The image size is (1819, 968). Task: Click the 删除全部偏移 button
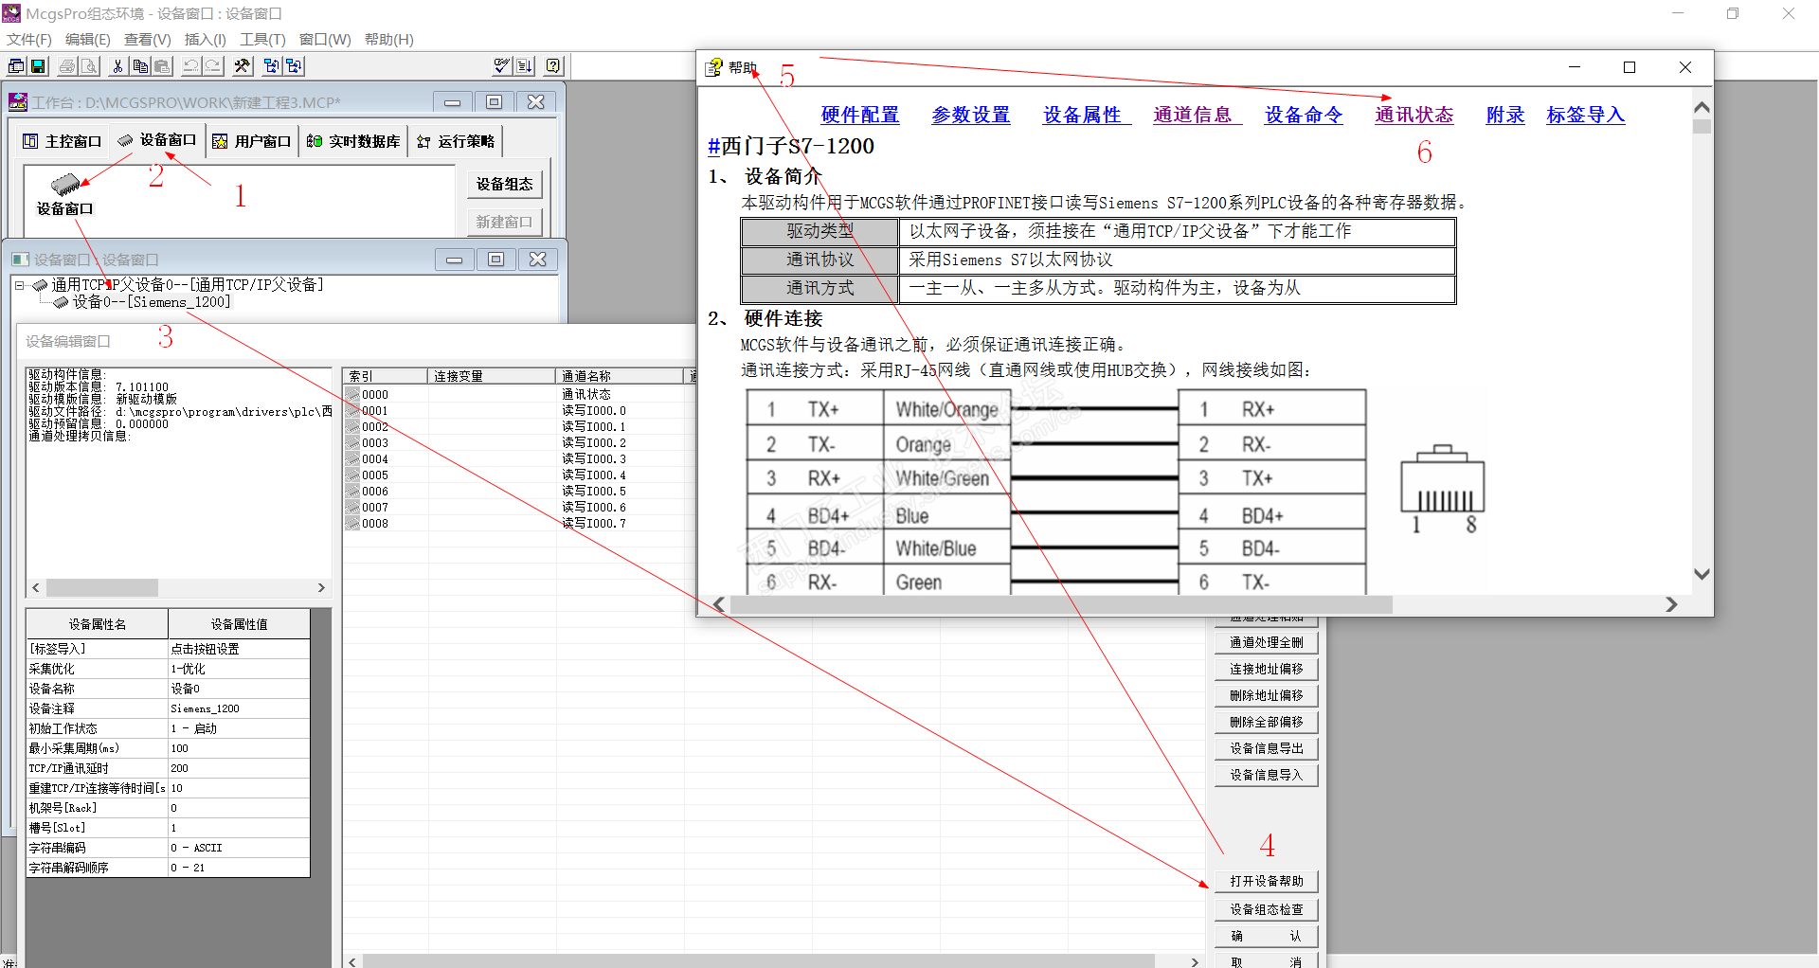pyautogui.click(x=1267, y=722)
